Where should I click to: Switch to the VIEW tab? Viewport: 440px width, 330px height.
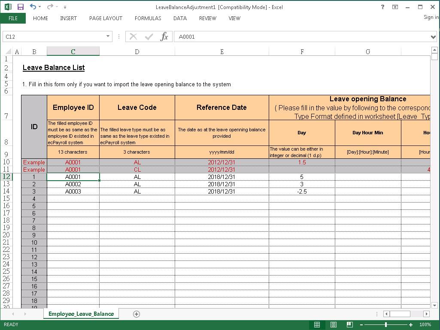pos(234,18)
